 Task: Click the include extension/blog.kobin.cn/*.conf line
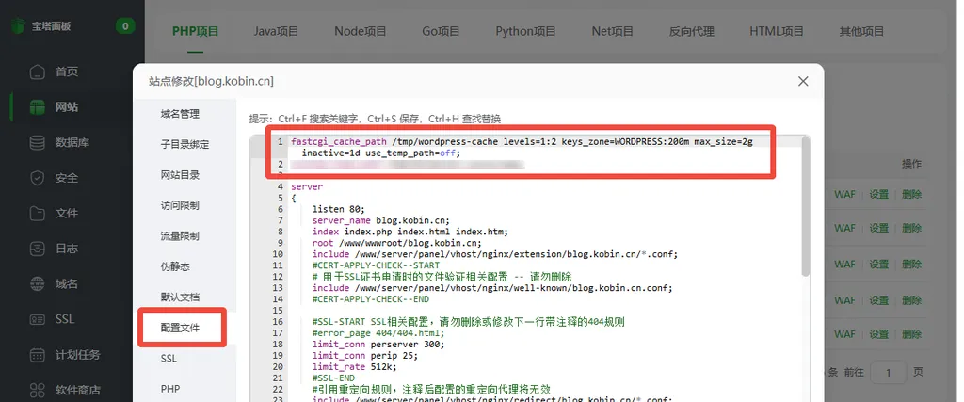pyautogui.click(x=495, y=254)
